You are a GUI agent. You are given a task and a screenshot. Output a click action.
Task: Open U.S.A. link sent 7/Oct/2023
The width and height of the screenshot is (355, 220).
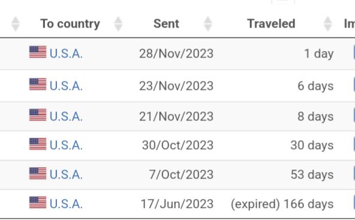tap(66, 174)
